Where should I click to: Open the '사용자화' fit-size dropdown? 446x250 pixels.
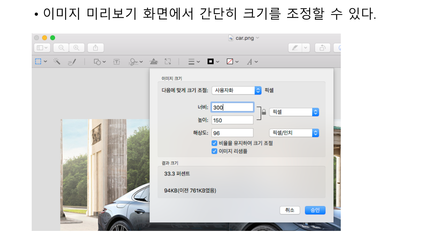[236, 90]
